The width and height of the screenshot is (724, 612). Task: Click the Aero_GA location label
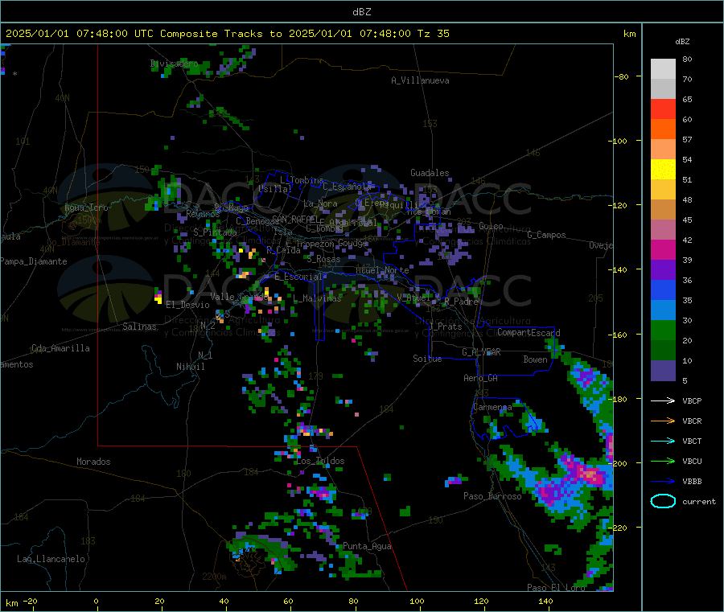[481, 378]
